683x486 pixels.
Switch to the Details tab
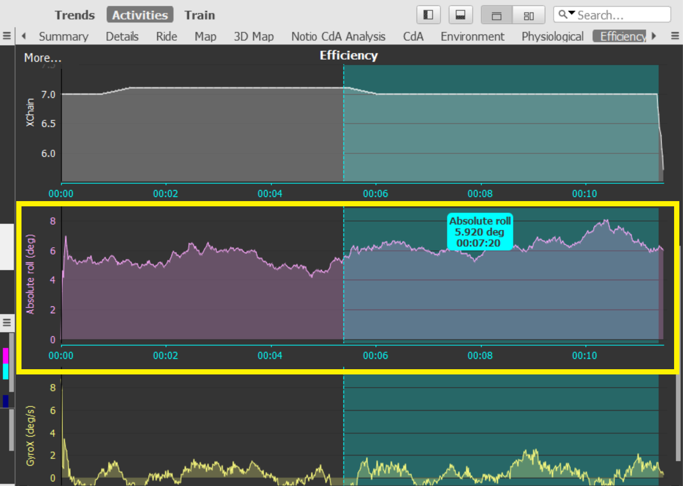pos(122,36)
